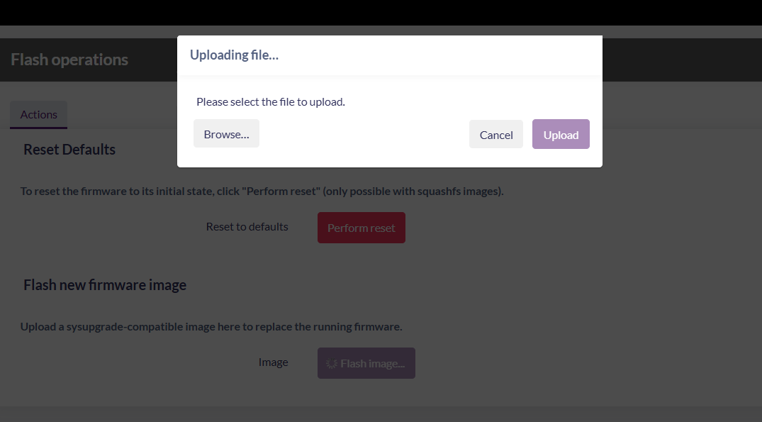
Task: Click the sysupgrade-compatible image description text
Action: pyautogui.click(x=211, y=327)
